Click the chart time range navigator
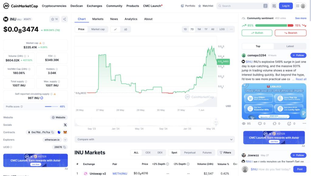 146,122
